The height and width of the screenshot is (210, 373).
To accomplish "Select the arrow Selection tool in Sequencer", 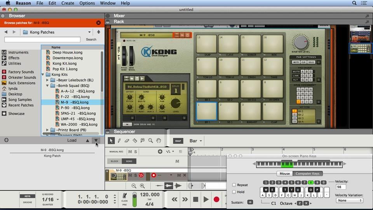I will click(111, 140).
